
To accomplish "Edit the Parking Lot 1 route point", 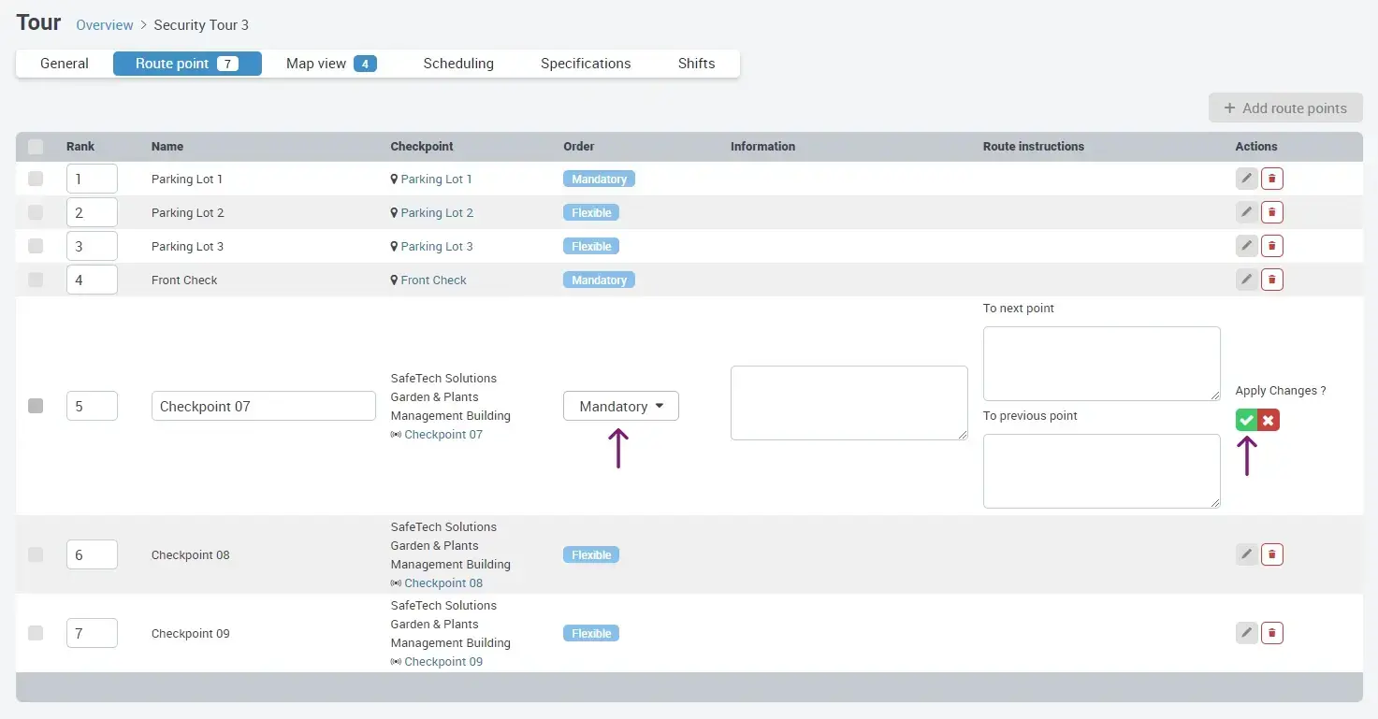I will click(x=1246, y=179).
